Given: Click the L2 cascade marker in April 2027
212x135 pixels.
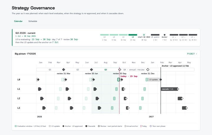Looking at the screenshot, I should (180, 99).
